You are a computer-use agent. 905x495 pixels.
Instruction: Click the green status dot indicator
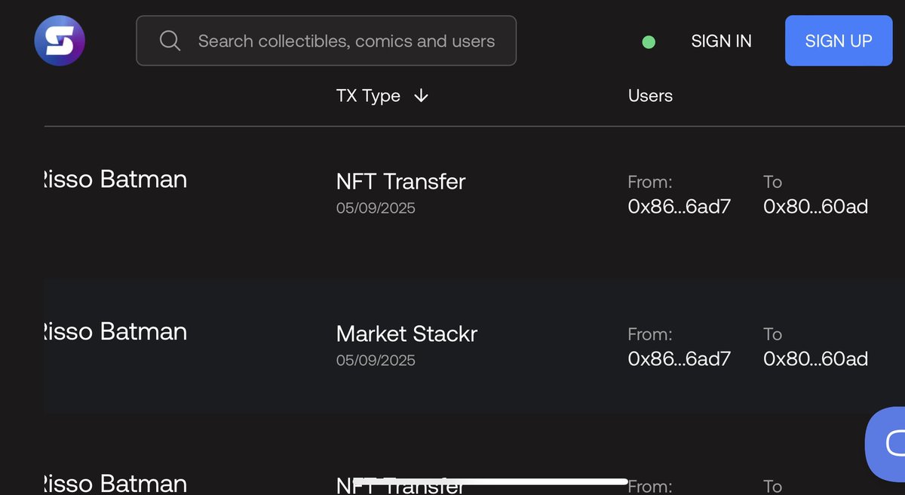click(649, 42)
